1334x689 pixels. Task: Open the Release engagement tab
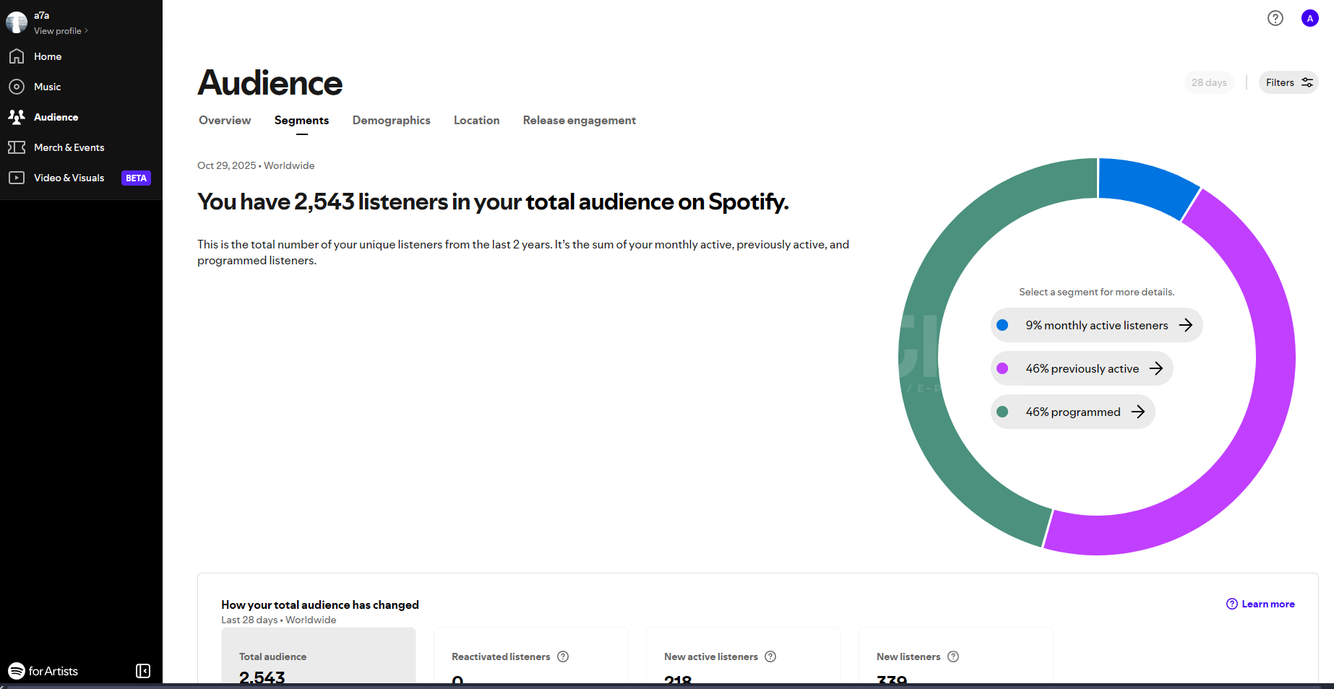(x=579, y=121)
